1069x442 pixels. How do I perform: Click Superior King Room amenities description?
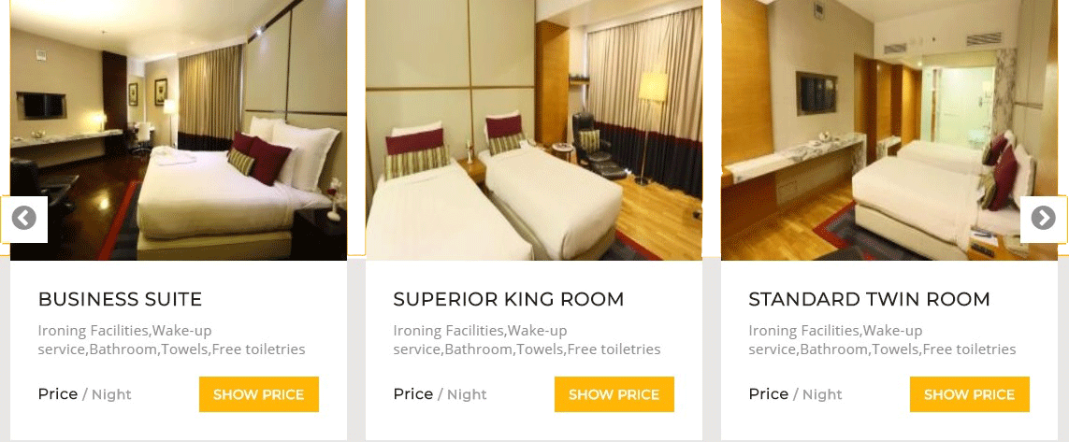pyautogui.click(x=527, y=340)
